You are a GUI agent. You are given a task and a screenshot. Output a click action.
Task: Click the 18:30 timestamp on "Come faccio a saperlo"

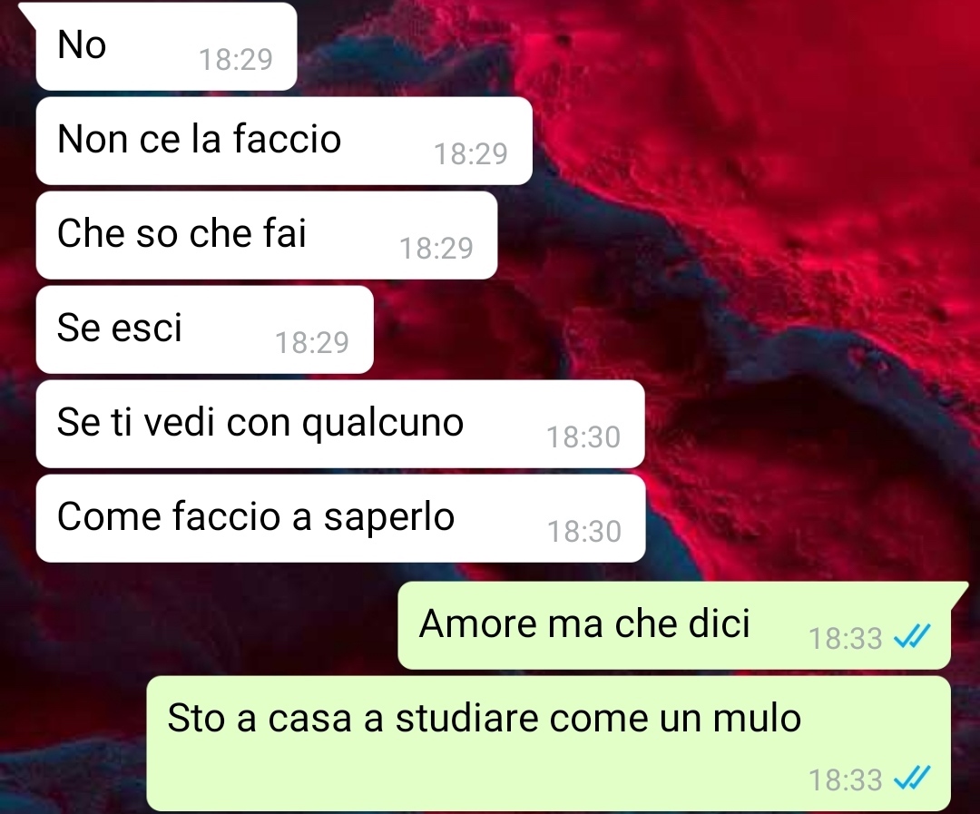click(584, 532)
